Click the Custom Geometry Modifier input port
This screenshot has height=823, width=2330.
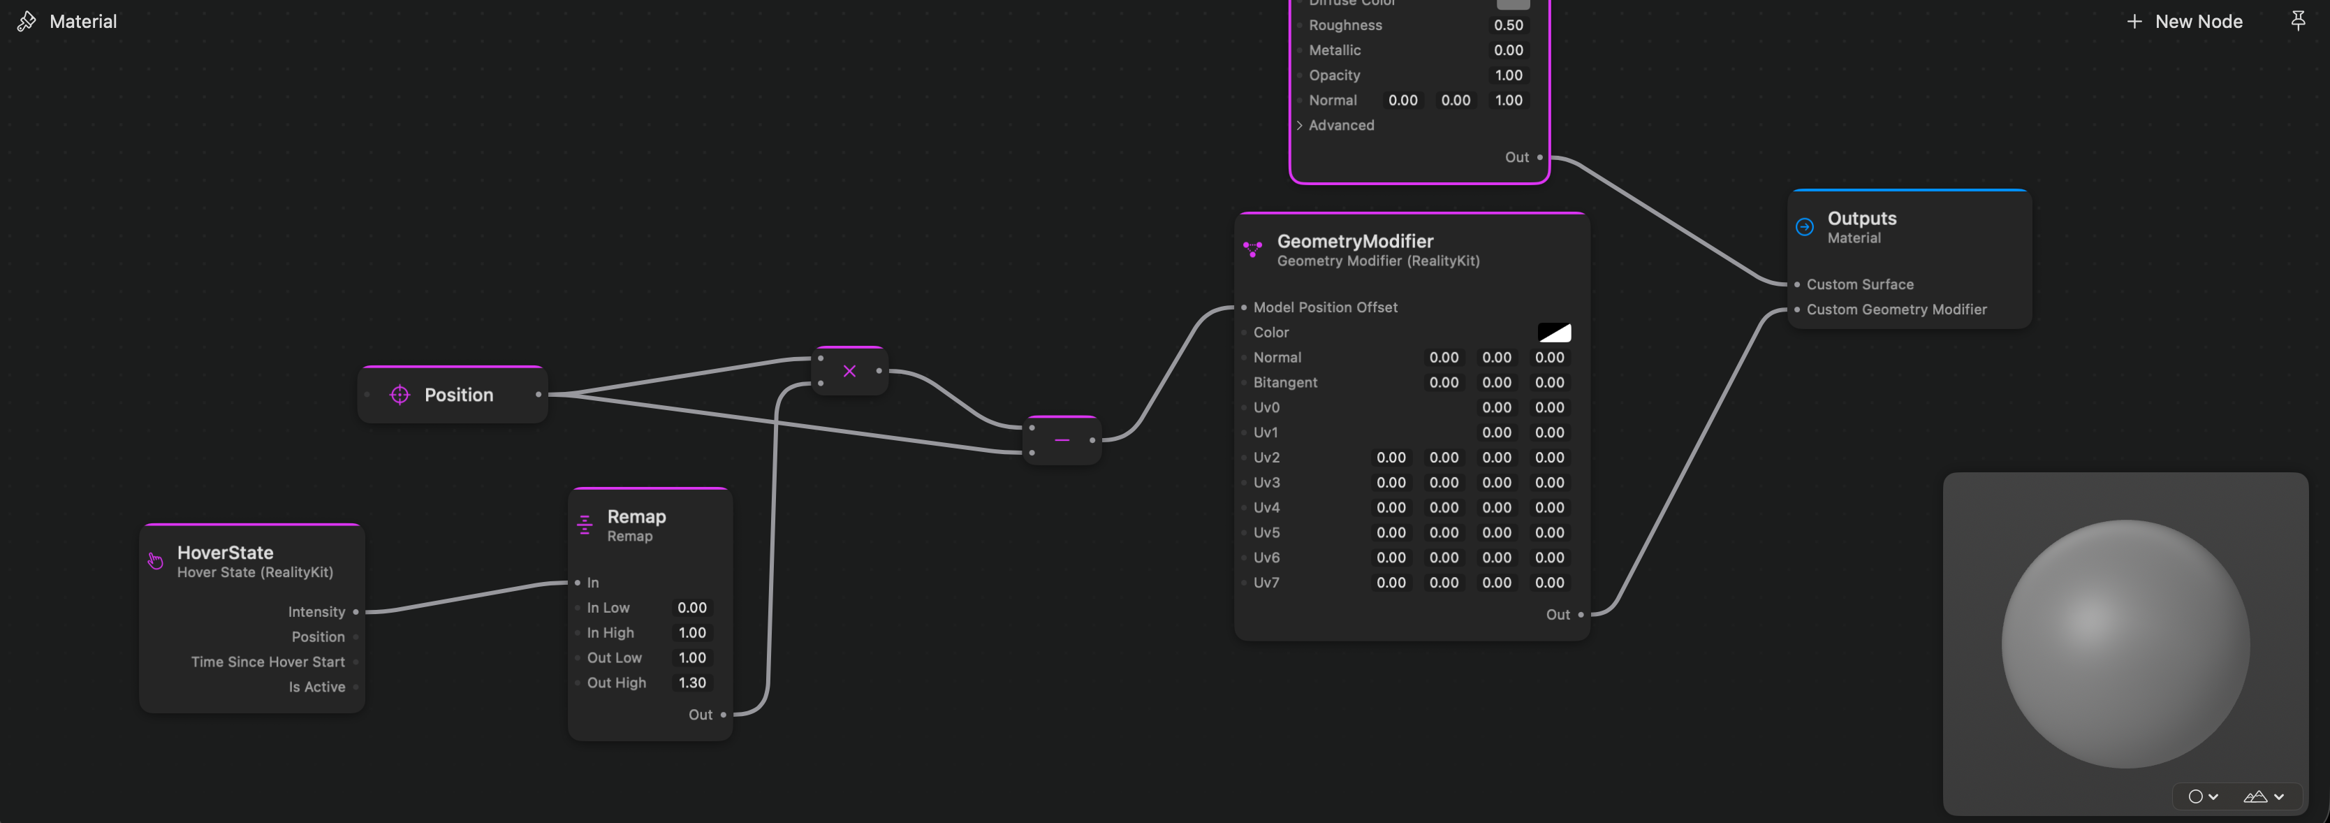point(1796,309)
